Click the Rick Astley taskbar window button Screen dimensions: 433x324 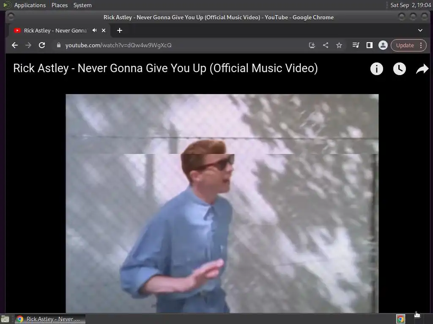pos(50,319)
